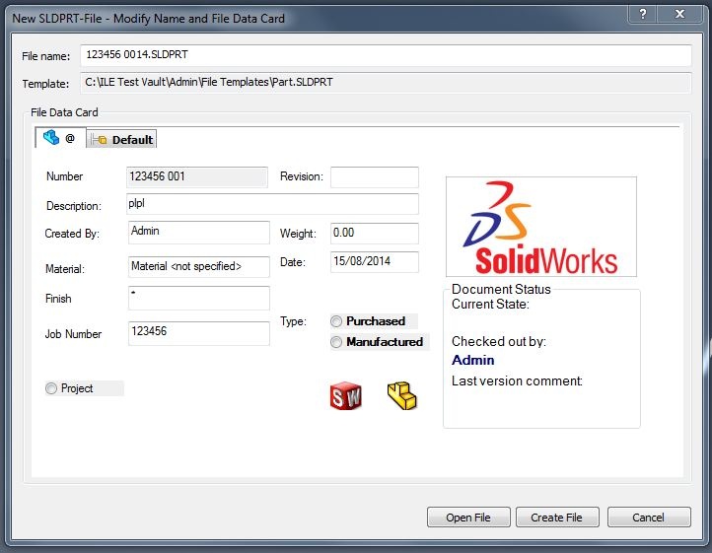Click the Current State label
712x553 pixels.
point(490,305)
